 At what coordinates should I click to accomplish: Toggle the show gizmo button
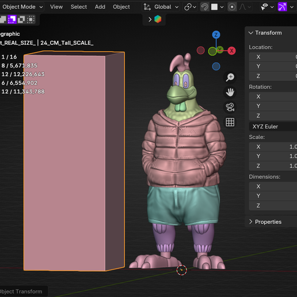283,7
